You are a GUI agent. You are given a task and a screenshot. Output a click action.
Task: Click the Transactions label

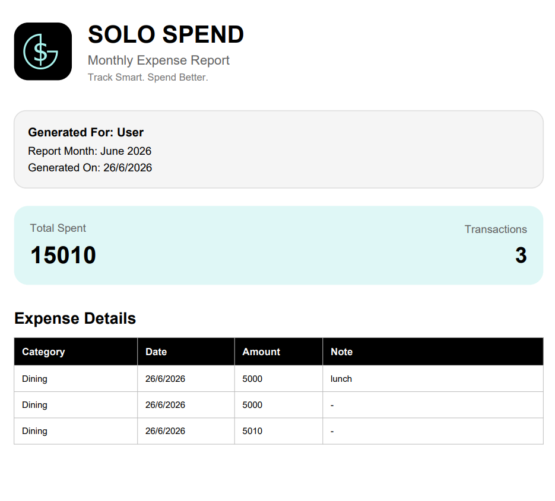pos(496,229)
